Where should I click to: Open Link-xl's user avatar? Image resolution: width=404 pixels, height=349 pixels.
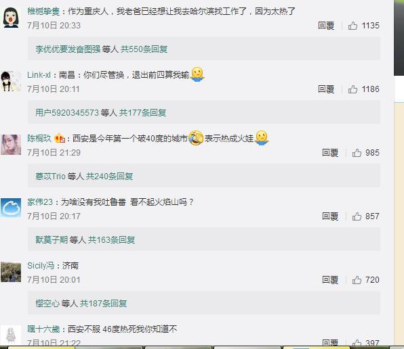point(11,81)
